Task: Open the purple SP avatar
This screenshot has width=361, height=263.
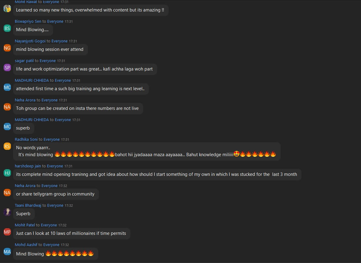Action: (x=7, y=67)
